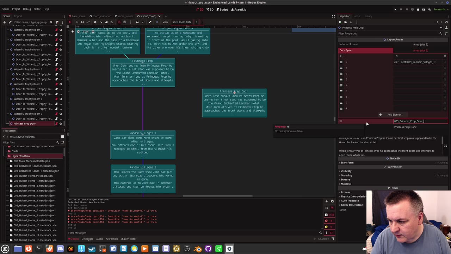Toggle visibility of Wizard U Trophy Room 7
This screenshot has height=254, width=451.
(x=61, y=84)
